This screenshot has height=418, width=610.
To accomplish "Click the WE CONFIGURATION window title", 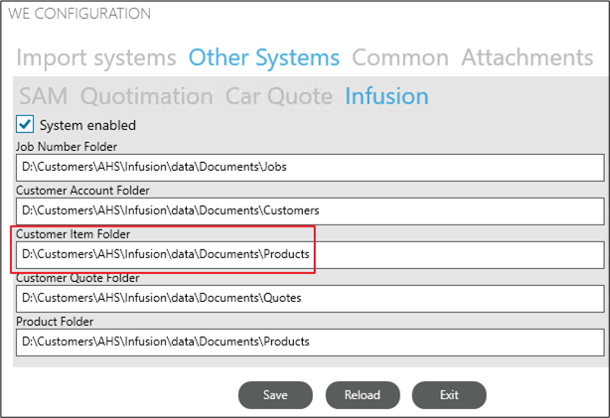I will (79, 14).
